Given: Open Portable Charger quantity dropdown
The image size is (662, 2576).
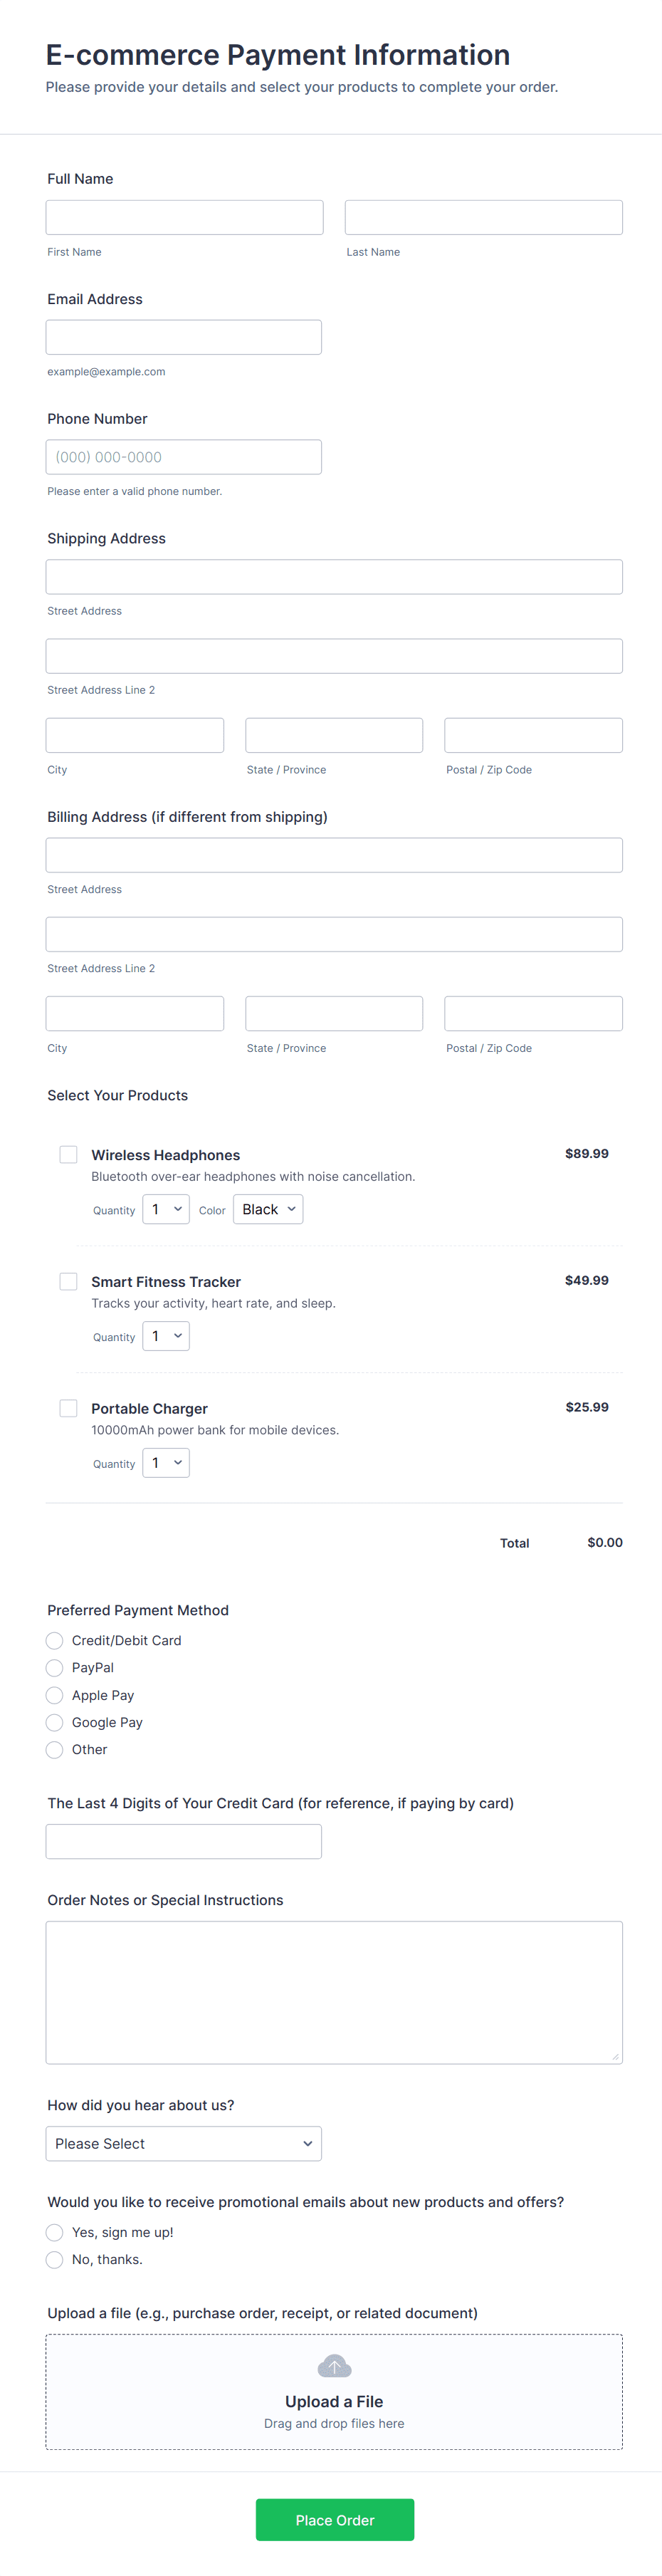Looking at the screenshot, I should click(x=166, y=1463).
